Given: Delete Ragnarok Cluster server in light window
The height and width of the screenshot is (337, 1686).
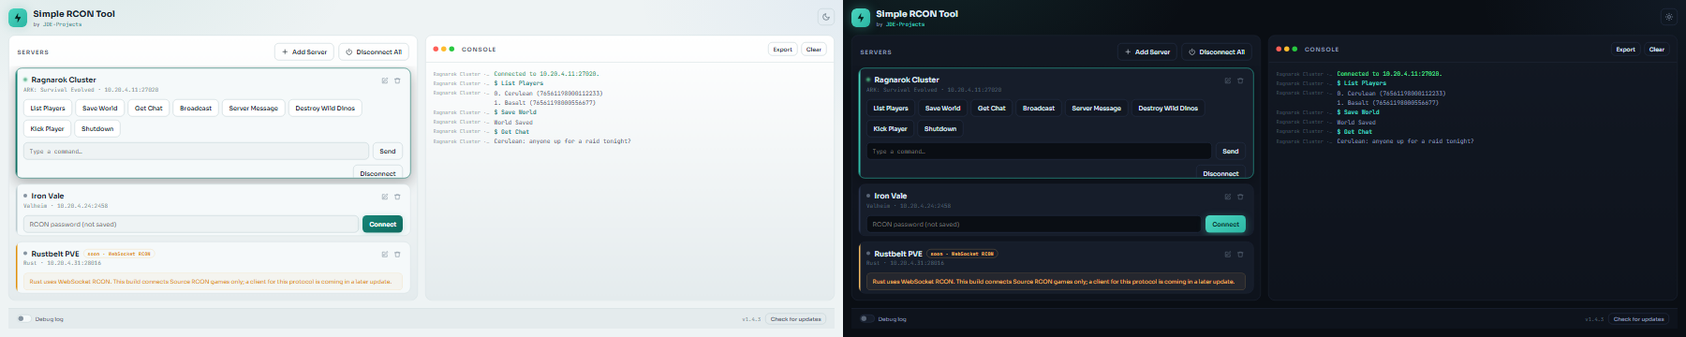Looking at the screenshot, I should click(397, 81).
